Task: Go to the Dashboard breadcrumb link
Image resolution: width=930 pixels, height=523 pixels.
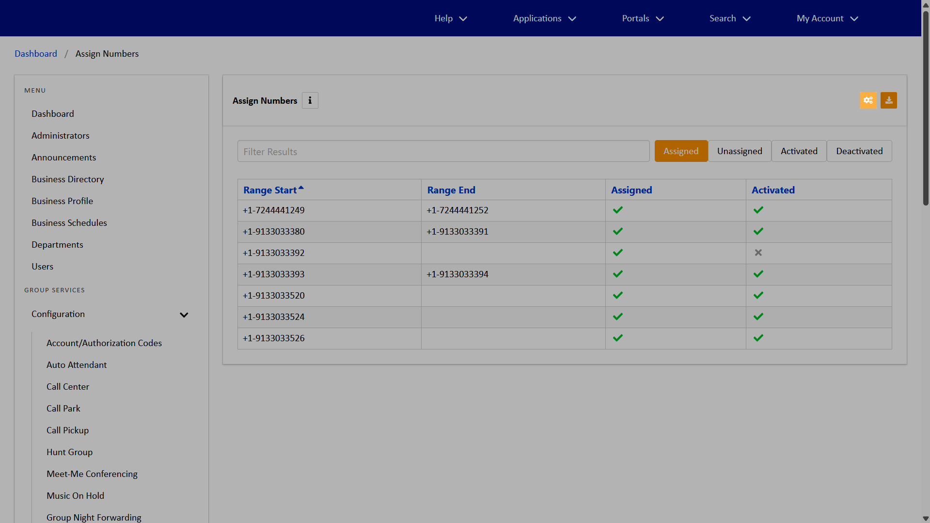Action: (x=36, y=54)
